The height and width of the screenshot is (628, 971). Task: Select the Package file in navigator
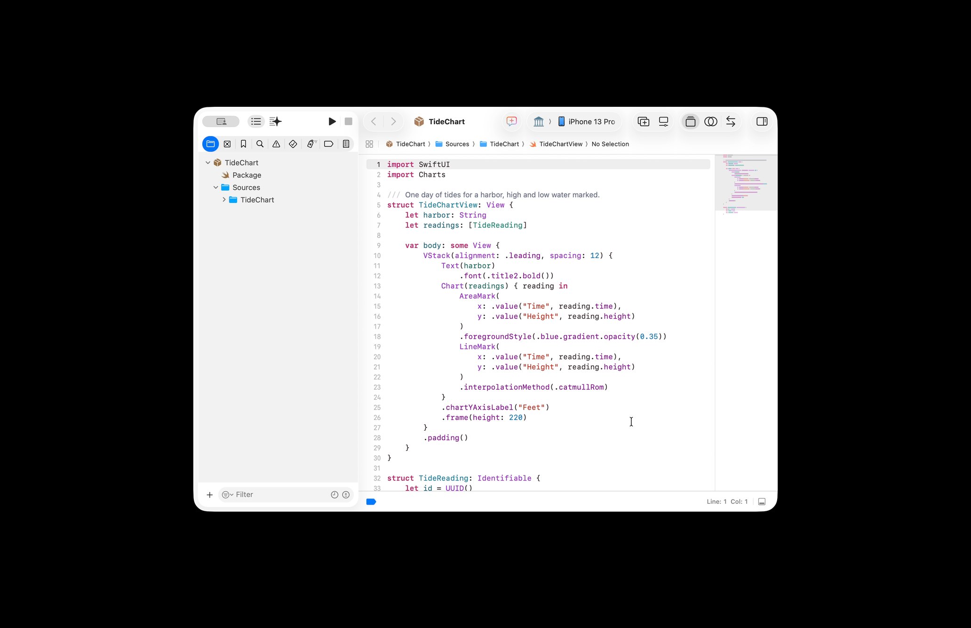(x=247, y=175)
